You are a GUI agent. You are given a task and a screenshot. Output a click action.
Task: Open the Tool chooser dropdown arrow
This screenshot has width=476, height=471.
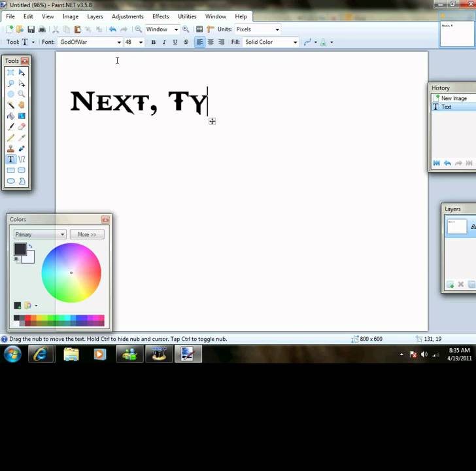point(33,43)
